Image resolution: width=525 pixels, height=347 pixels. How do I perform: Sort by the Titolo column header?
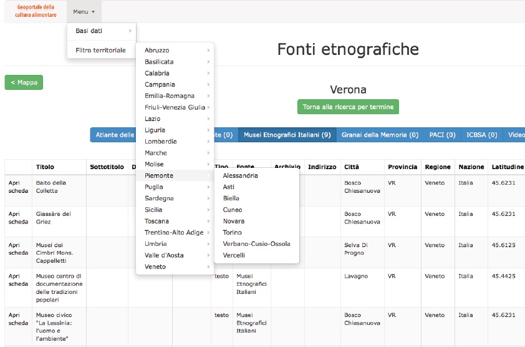(x=46, y=167)
